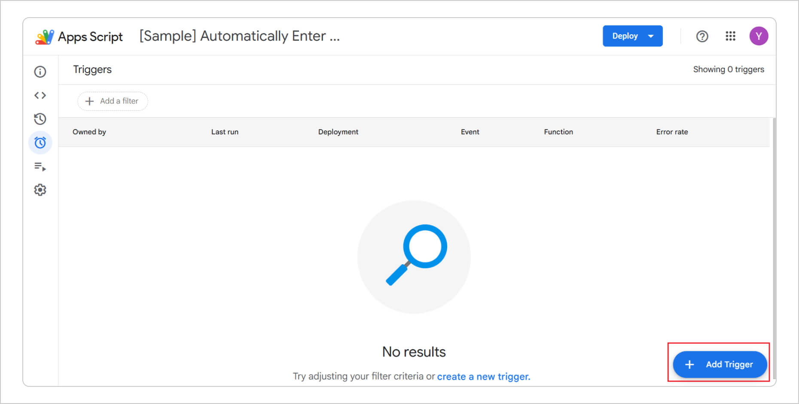Click the Owned by column header
Viewport: 799px width, 404px height.
(89, 132)
